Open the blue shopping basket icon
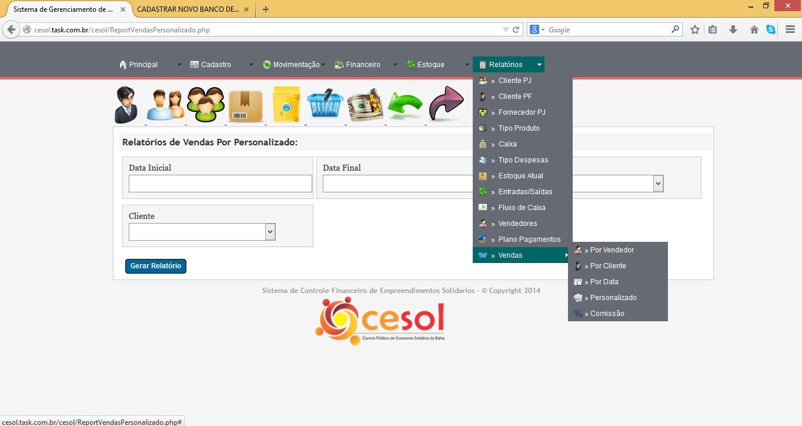Viewport: 802px width, 426px height. (x=325, y=105)
